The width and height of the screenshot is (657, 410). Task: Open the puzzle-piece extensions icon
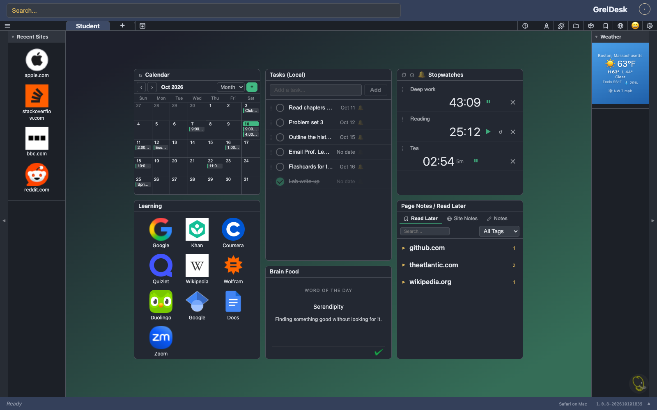pyautogui.click(x=561, y=26)
